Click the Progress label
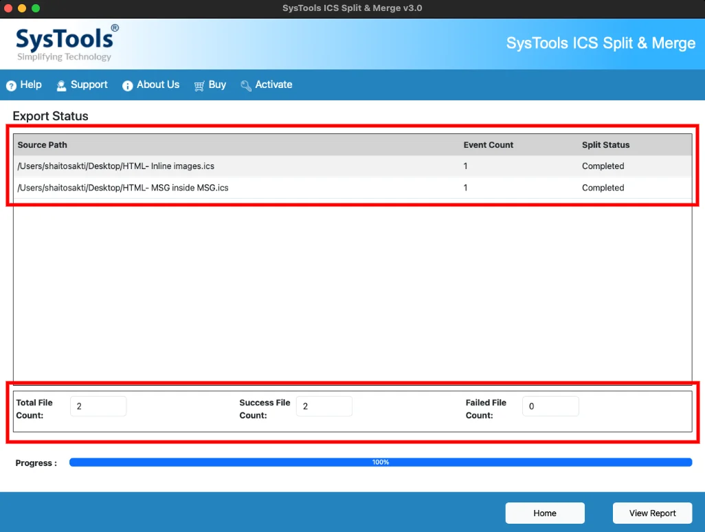The width and height of the screenshot is (705, 532). coord(36,463)
